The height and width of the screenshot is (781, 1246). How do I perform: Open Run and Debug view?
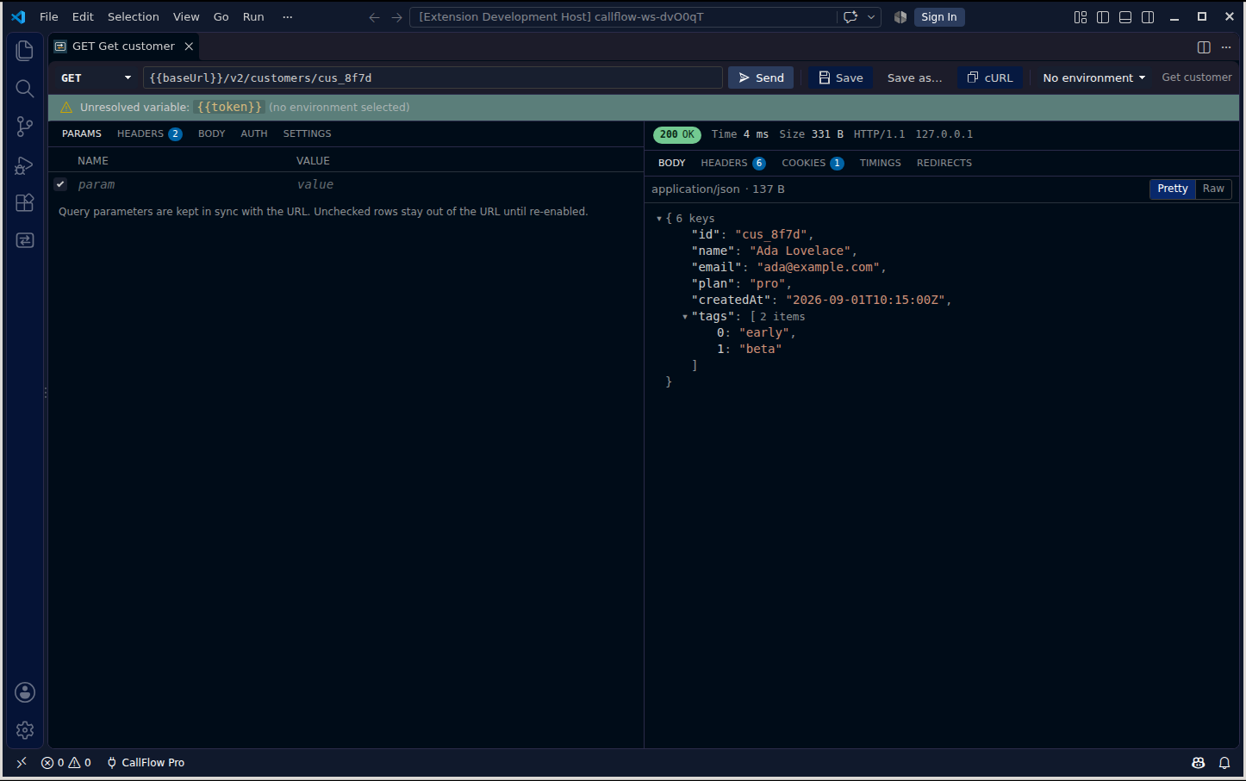pyautogui.click(x=25, y=164)
